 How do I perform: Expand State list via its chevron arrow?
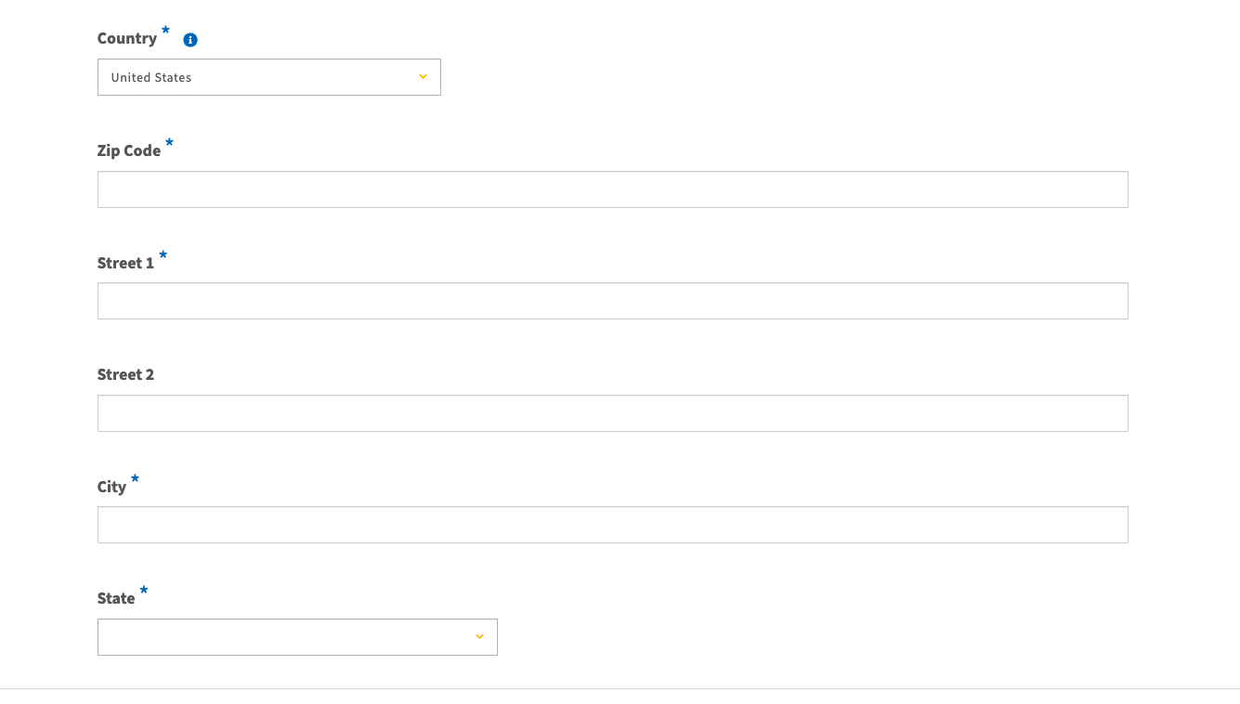pyautogui.click(x=479, y=637)
